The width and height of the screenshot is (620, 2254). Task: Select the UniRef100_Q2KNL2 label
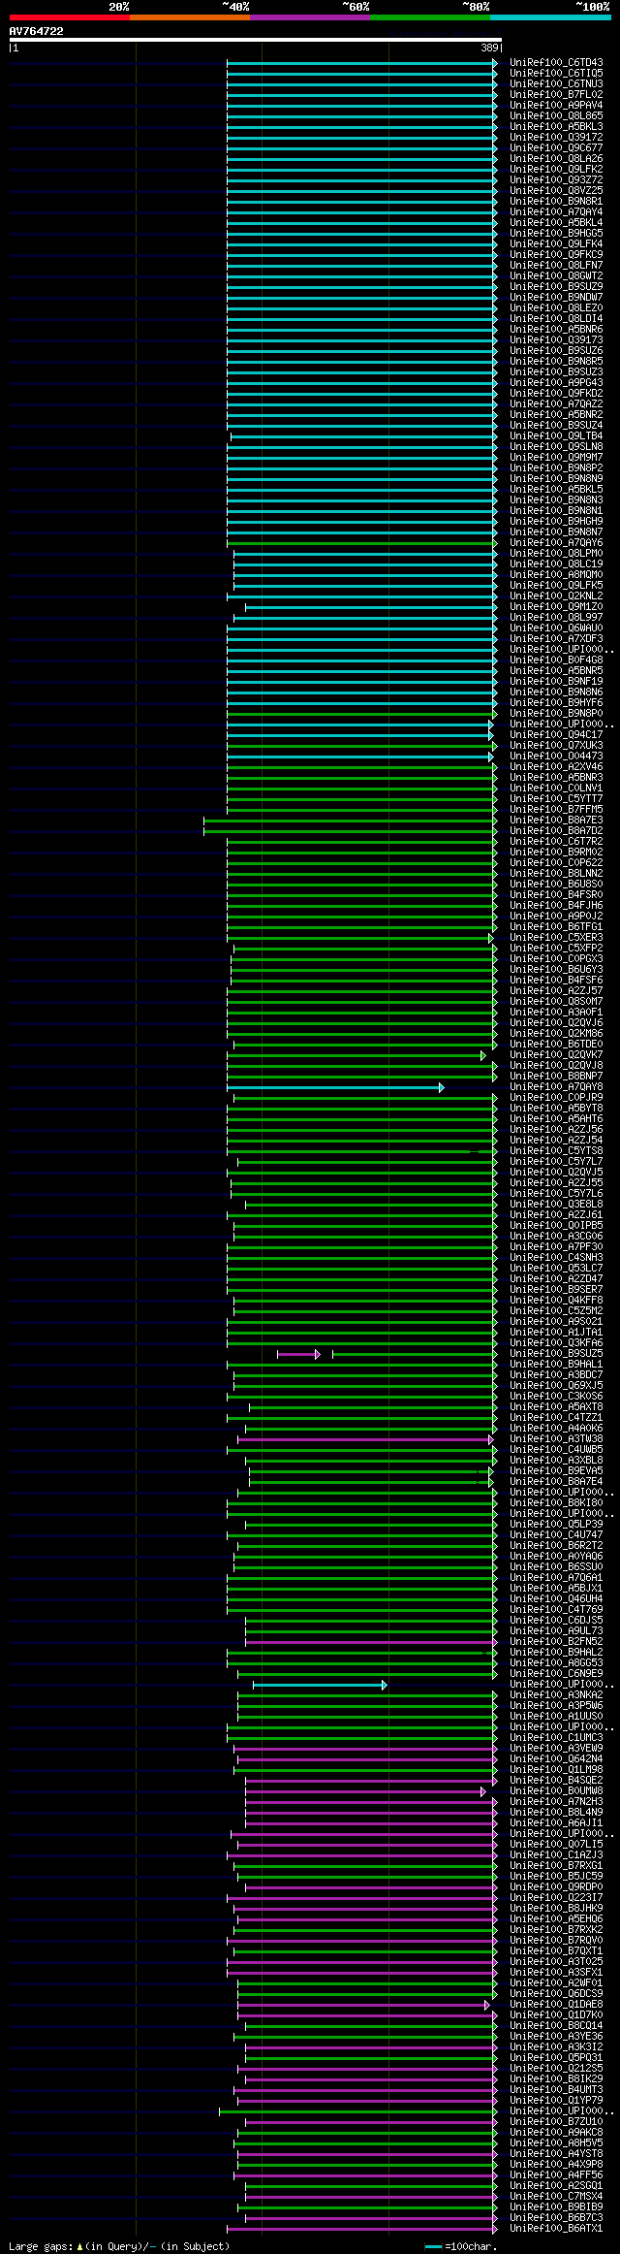pos(556,596)
